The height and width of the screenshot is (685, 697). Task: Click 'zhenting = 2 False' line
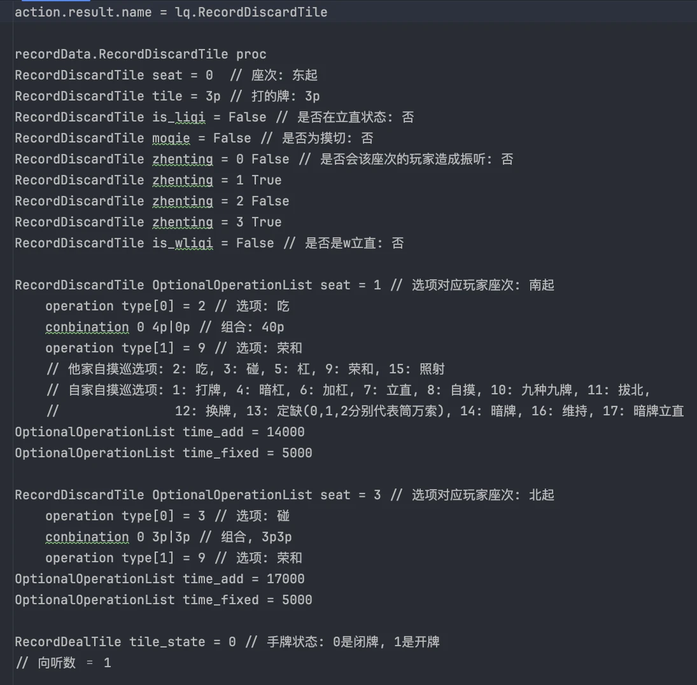[x=152, y=201]
